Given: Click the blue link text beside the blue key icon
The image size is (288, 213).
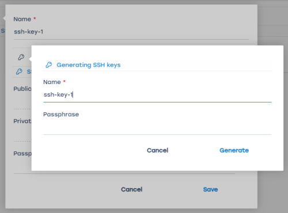Looking at the screenshot, I should tap(29, 71).
